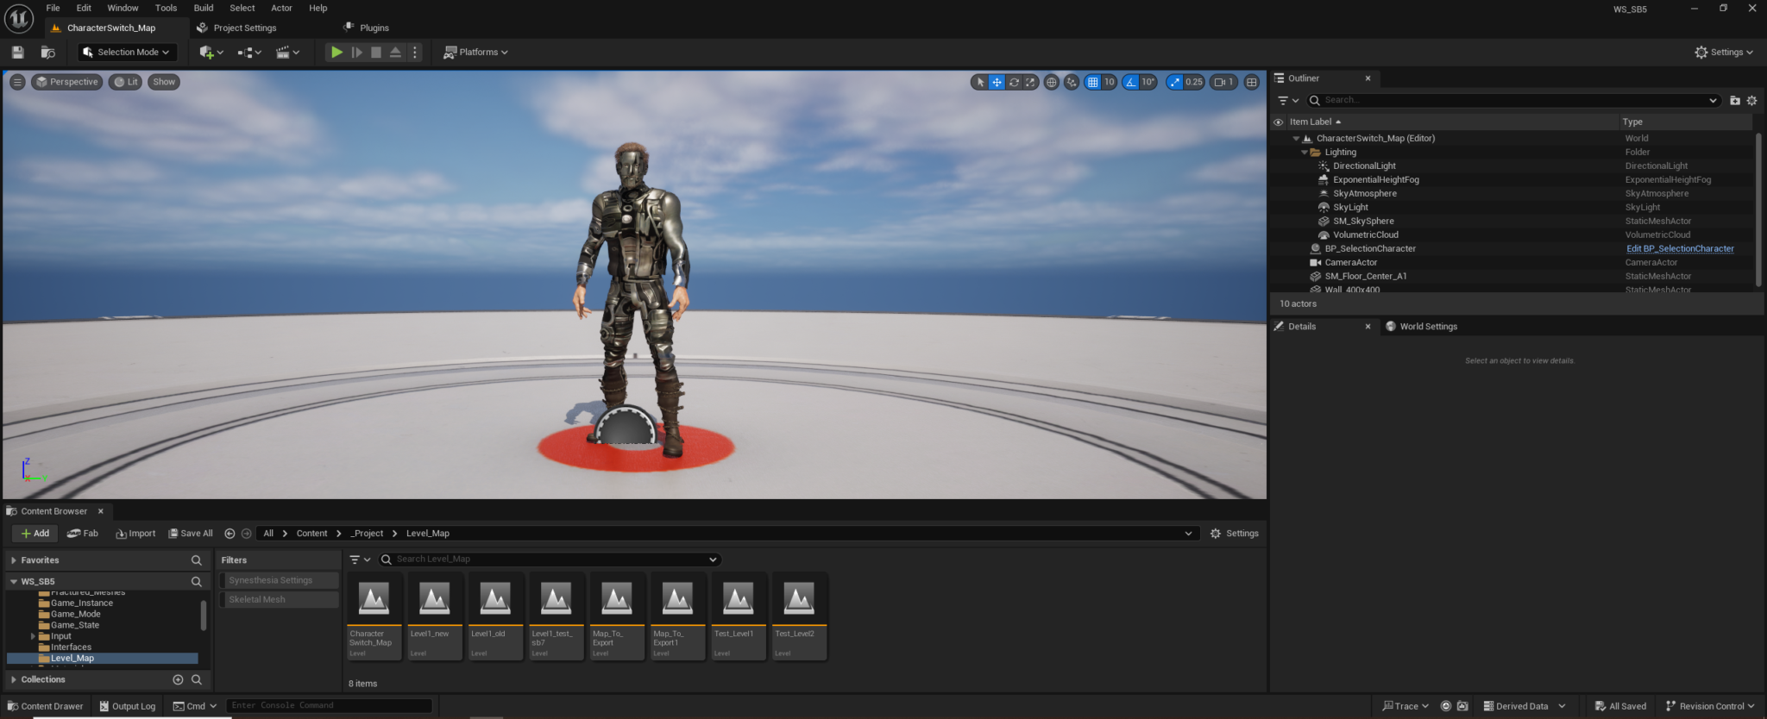Viewport: 1767px width, 719px height.
Task: Click the Stop simulation square button
Action: (x=376, y=52)
